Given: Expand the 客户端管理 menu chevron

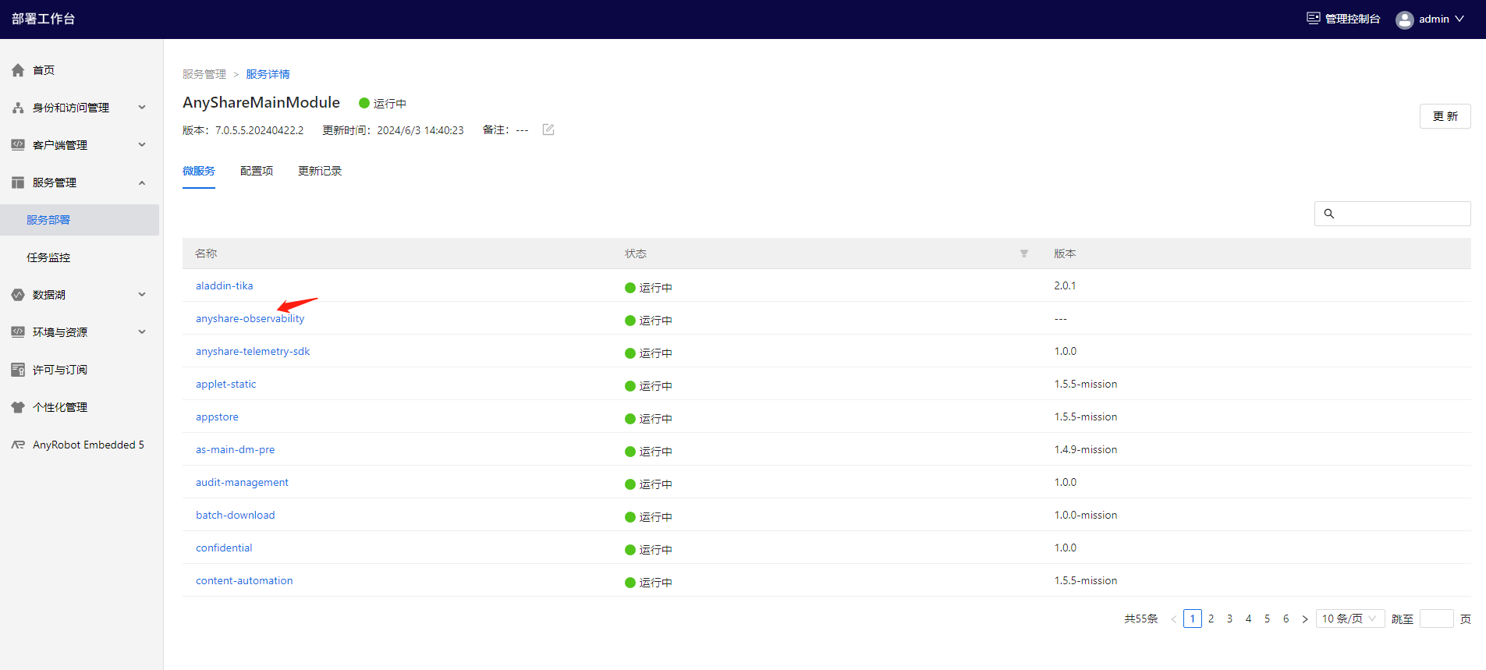Looking at the screenshot, I should point(142,145).
